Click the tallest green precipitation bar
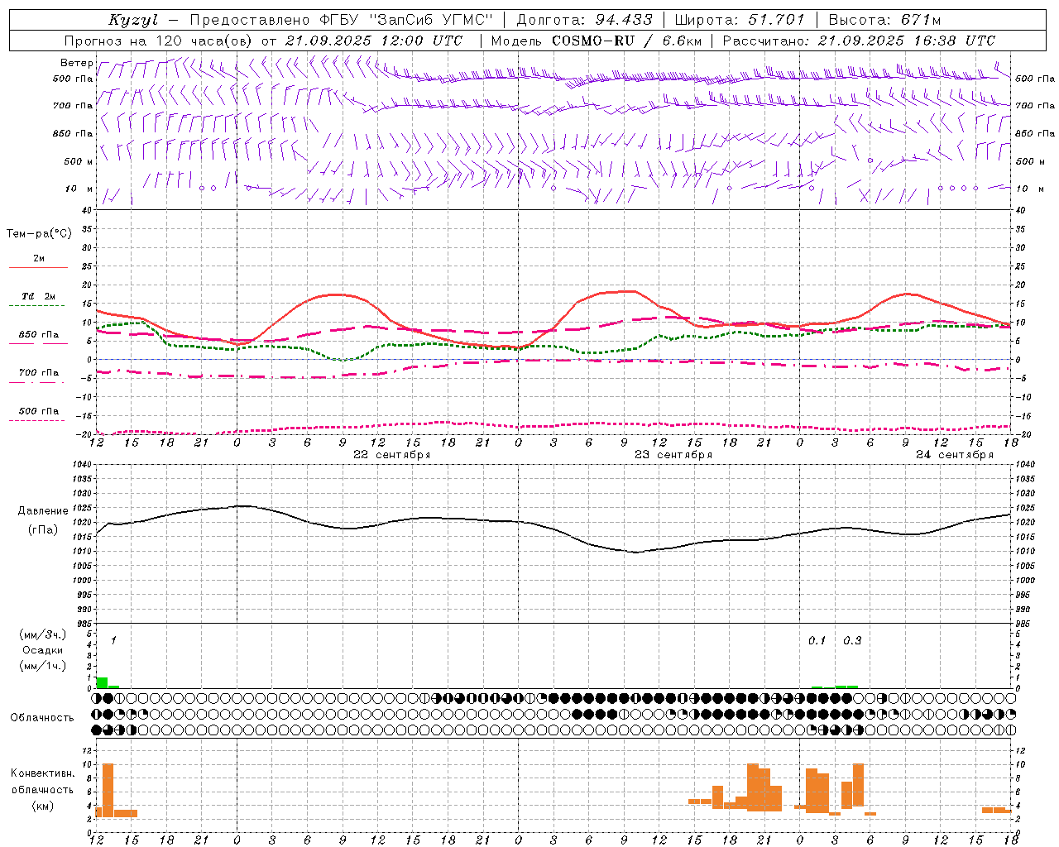 (102, 682)
